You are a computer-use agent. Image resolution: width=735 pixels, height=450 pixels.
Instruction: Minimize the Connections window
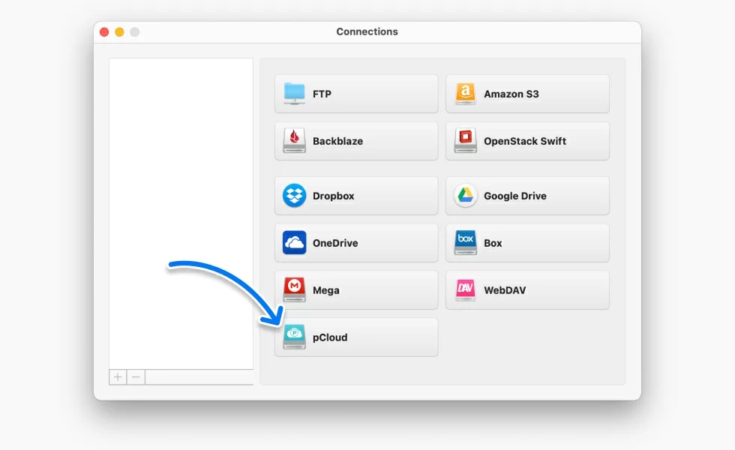pos(119,32)
